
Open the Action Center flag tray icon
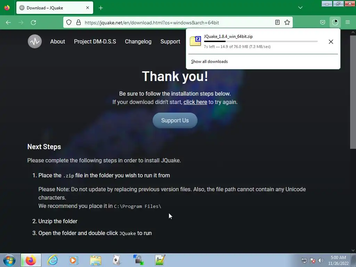tap(313, 260)
